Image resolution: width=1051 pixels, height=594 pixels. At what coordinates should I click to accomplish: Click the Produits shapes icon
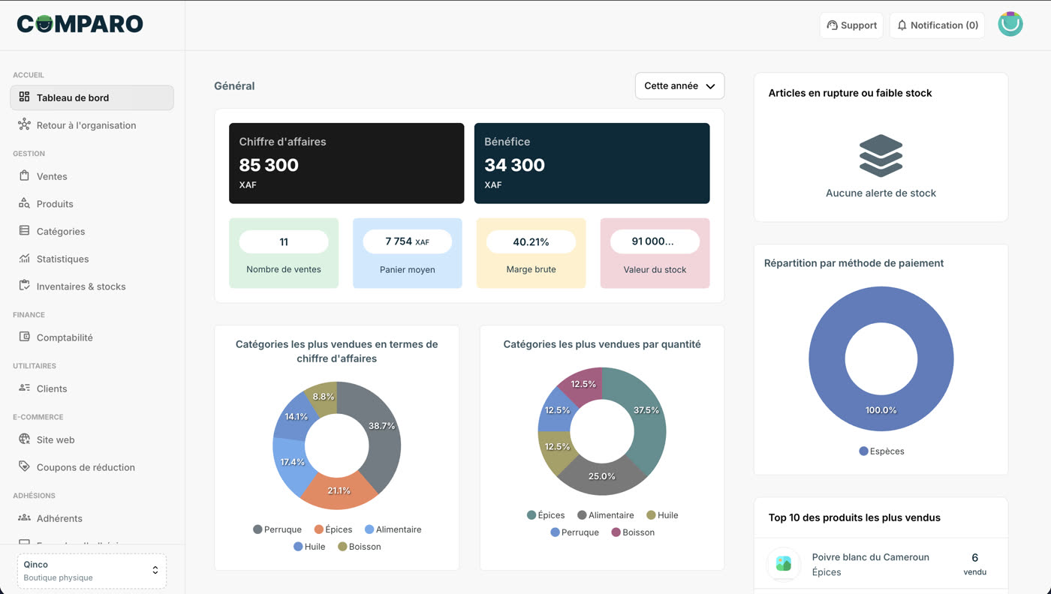point(24,203)
